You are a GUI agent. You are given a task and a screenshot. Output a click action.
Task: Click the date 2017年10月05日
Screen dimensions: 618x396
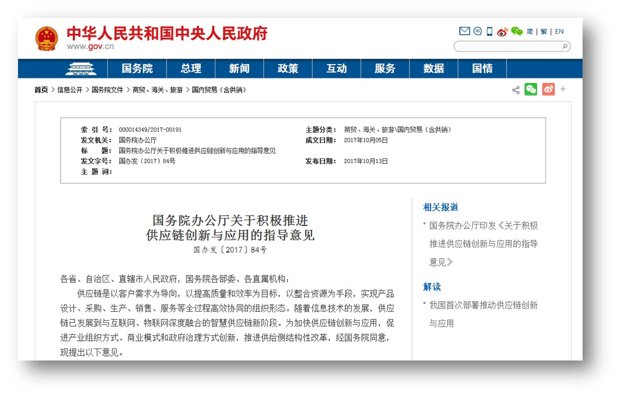(x=366, y=140)
